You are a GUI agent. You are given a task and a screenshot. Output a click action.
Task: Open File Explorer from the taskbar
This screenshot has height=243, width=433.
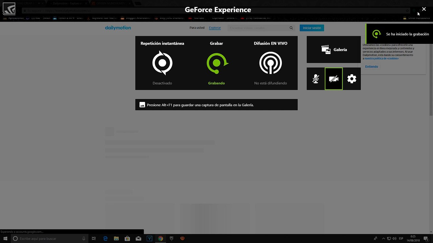point(116,239)
